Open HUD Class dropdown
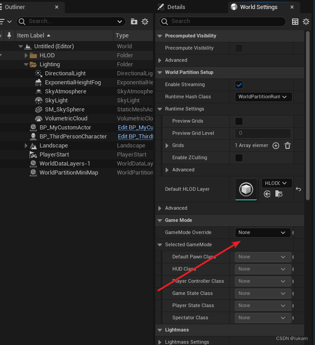Image resolution: width=315 pixels, height=345 pixels. coord(263,269)
